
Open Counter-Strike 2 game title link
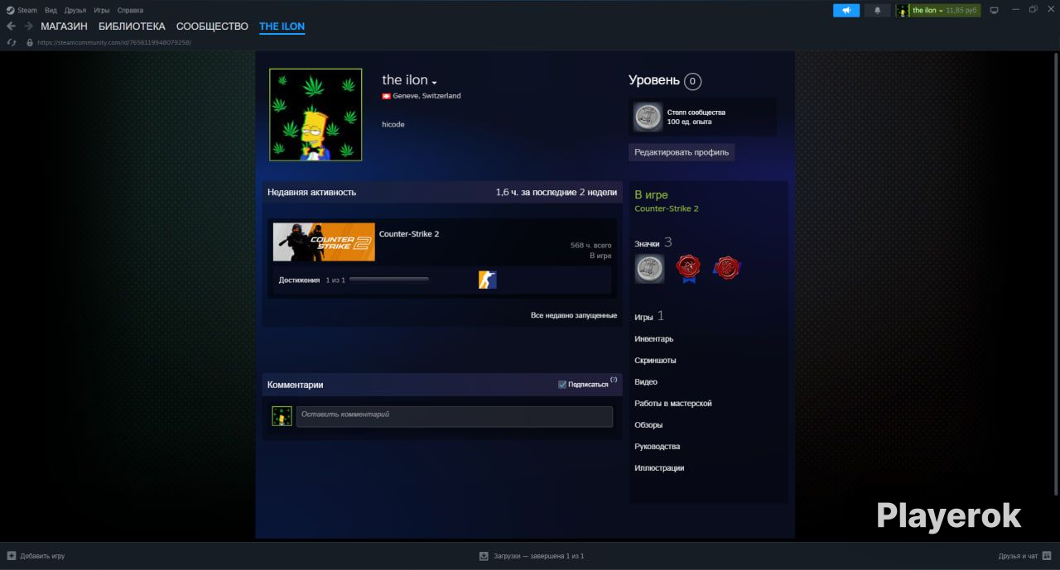tap(409, 234)
